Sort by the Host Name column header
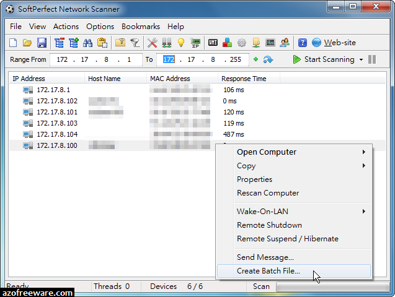 click(115, 79)
